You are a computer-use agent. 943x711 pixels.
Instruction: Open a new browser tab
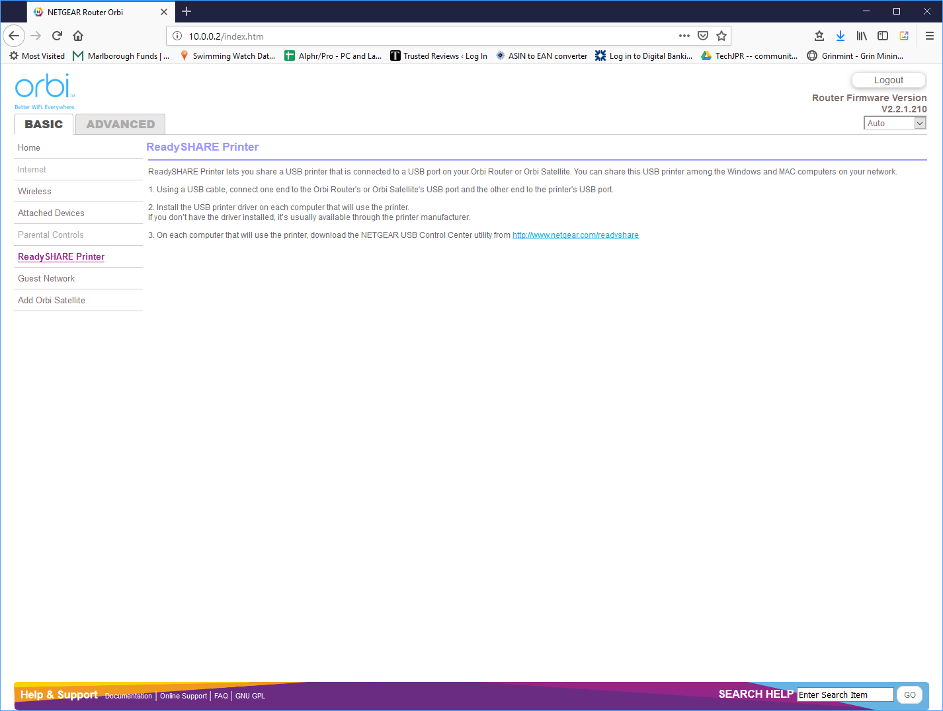point(186,11)
